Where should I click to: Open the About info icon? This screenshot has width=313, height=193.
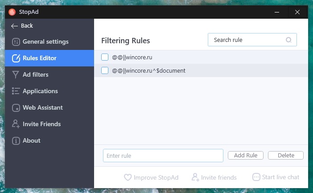click(16, 141)
